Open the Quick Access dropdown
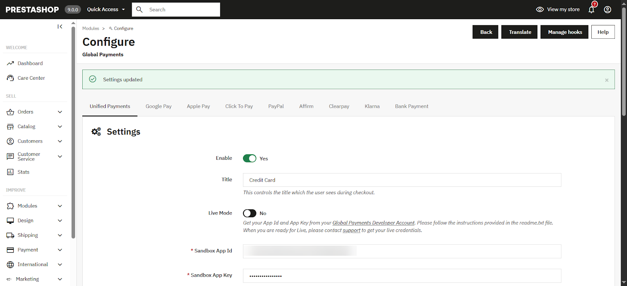The image size is (627, 286). 106,9
